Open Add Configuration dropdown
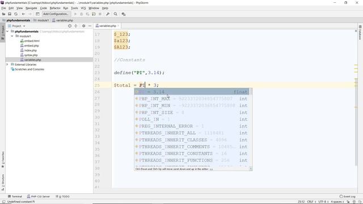The image size is (363, 204). point(56,14)
